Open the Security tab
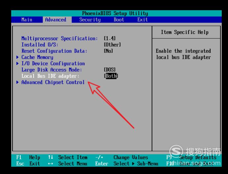The height and width of the screenshot is (174, 228). pos(90,20)
